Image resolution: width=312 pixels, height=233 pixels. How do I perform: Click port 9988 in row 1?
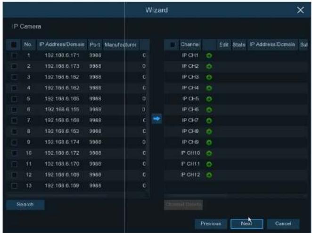[95, 55]
